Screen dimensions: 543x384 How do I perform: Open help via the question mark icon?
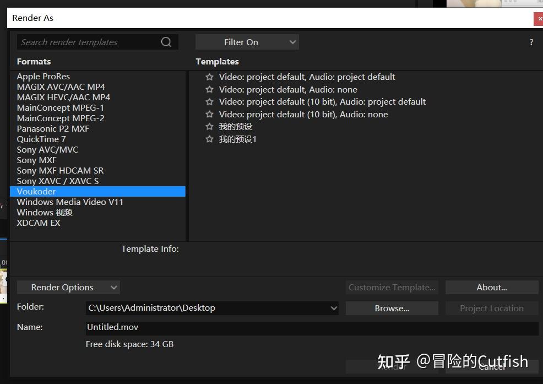coord(531,42)
